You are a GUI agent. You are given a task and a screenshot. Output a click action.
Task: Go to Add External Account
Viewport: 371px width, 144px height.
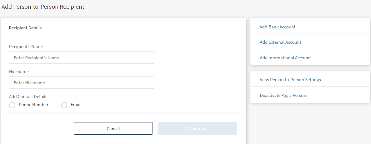(x=280, y=42)
